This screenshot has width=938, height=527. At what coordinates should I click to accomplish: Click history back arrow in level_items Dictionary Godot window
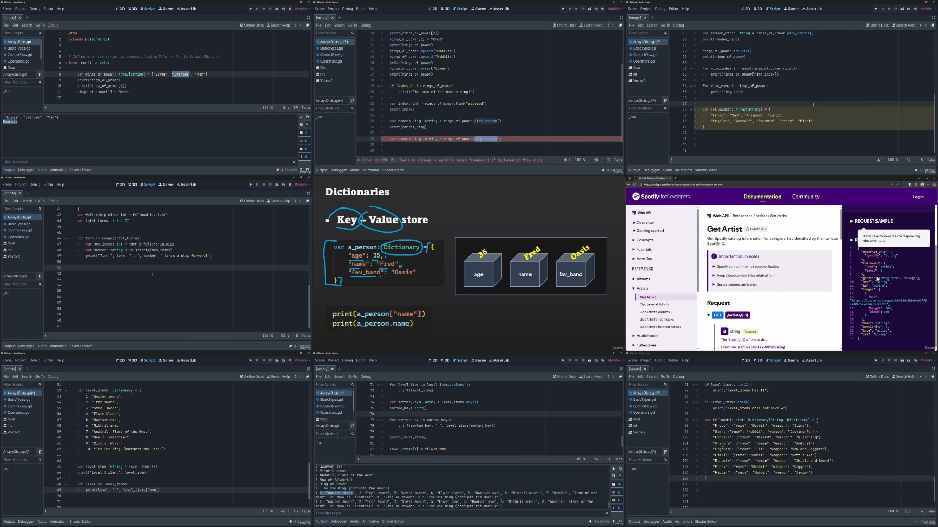tap(295, 376)
